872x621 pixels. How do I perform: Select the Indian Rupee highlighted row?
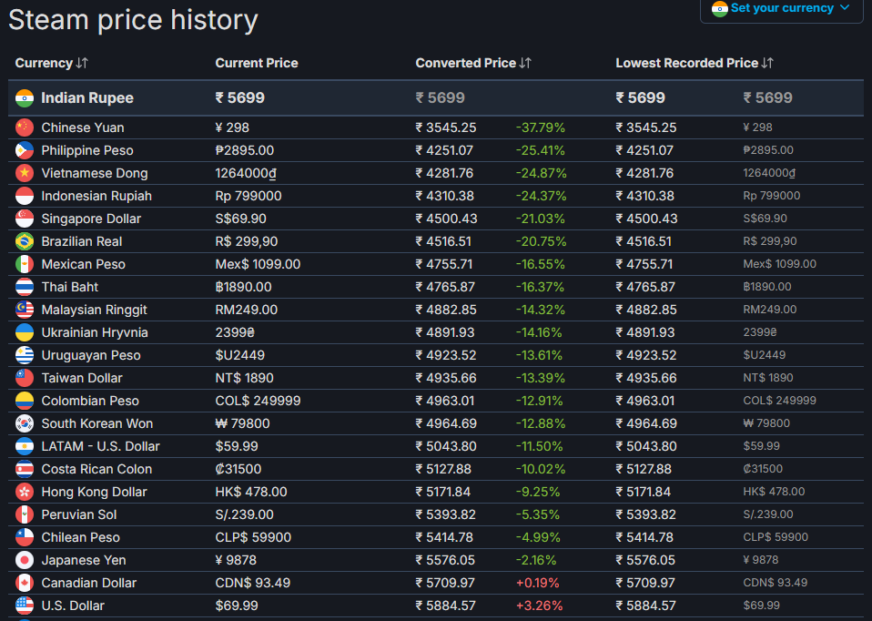point(87,97)
